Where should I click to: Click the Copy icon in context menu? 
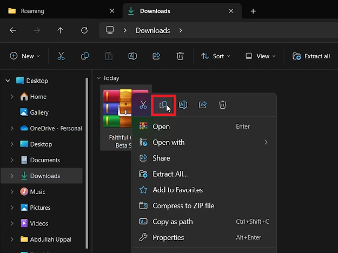163,105
